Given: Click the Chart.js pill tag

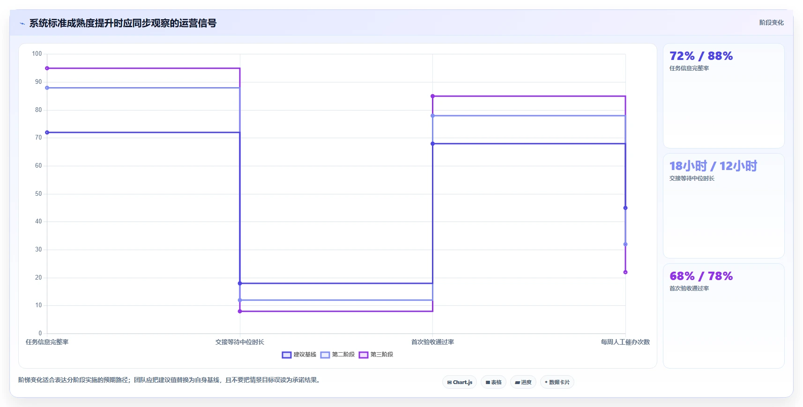Looking at the screenshot, I should [460, 382].
